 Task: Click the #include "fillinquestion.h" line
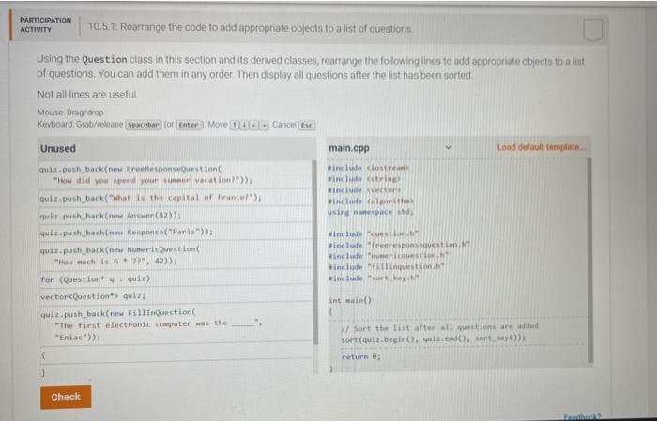[387, 266]
